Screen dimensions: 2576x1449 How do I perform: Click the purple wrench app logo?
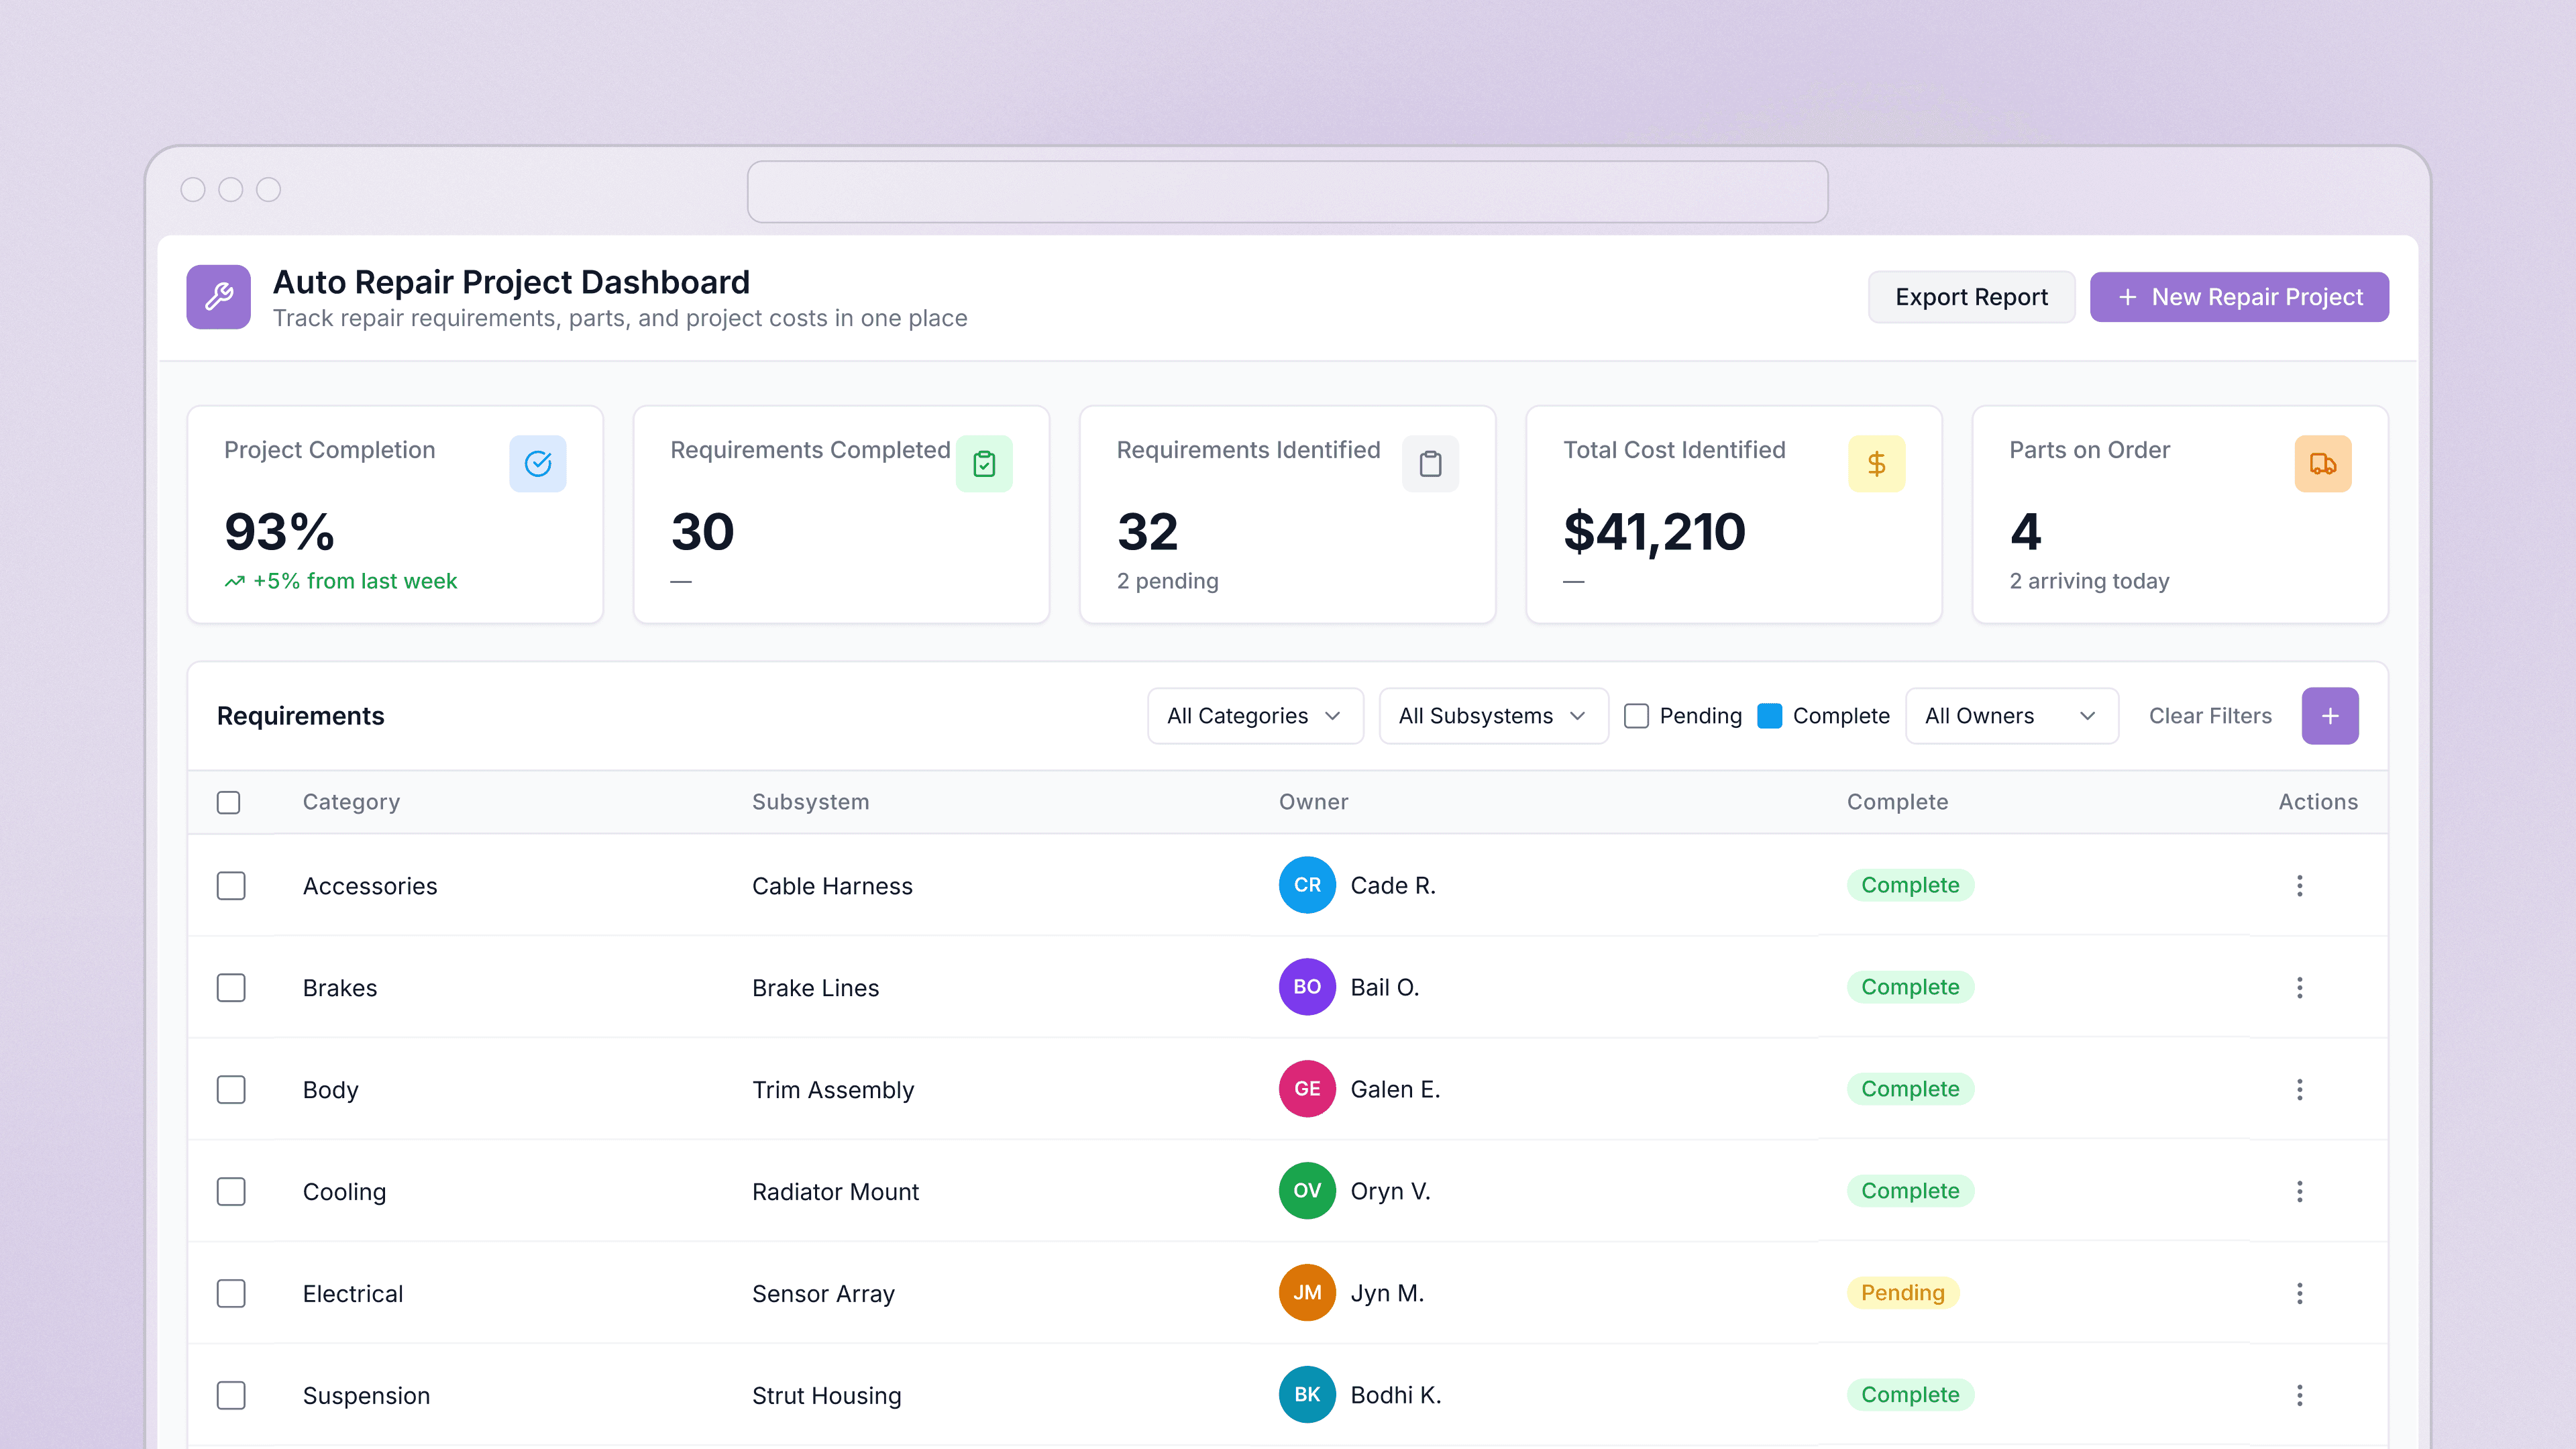tap(218, 297)
